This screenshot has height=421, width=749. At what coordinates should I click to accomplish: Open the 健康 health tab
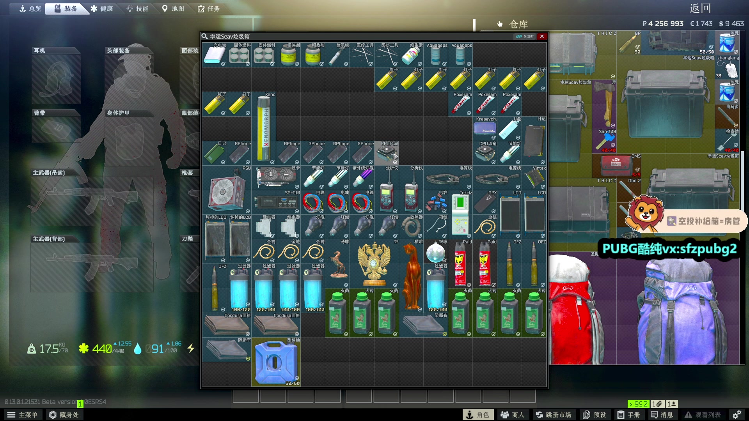(102, 9)
